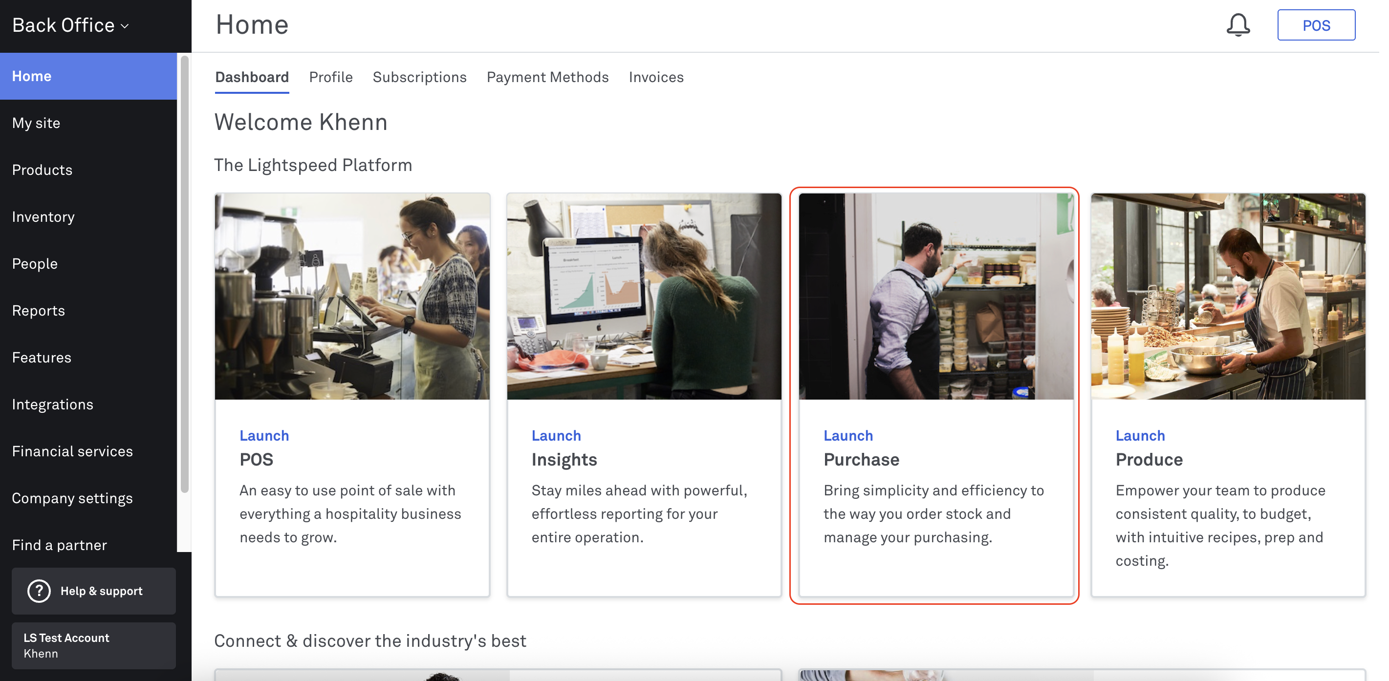1389x681 pixels.
Task: Open Reports in the sidebar
Action: pyautogui.click(x=88, y=310)
